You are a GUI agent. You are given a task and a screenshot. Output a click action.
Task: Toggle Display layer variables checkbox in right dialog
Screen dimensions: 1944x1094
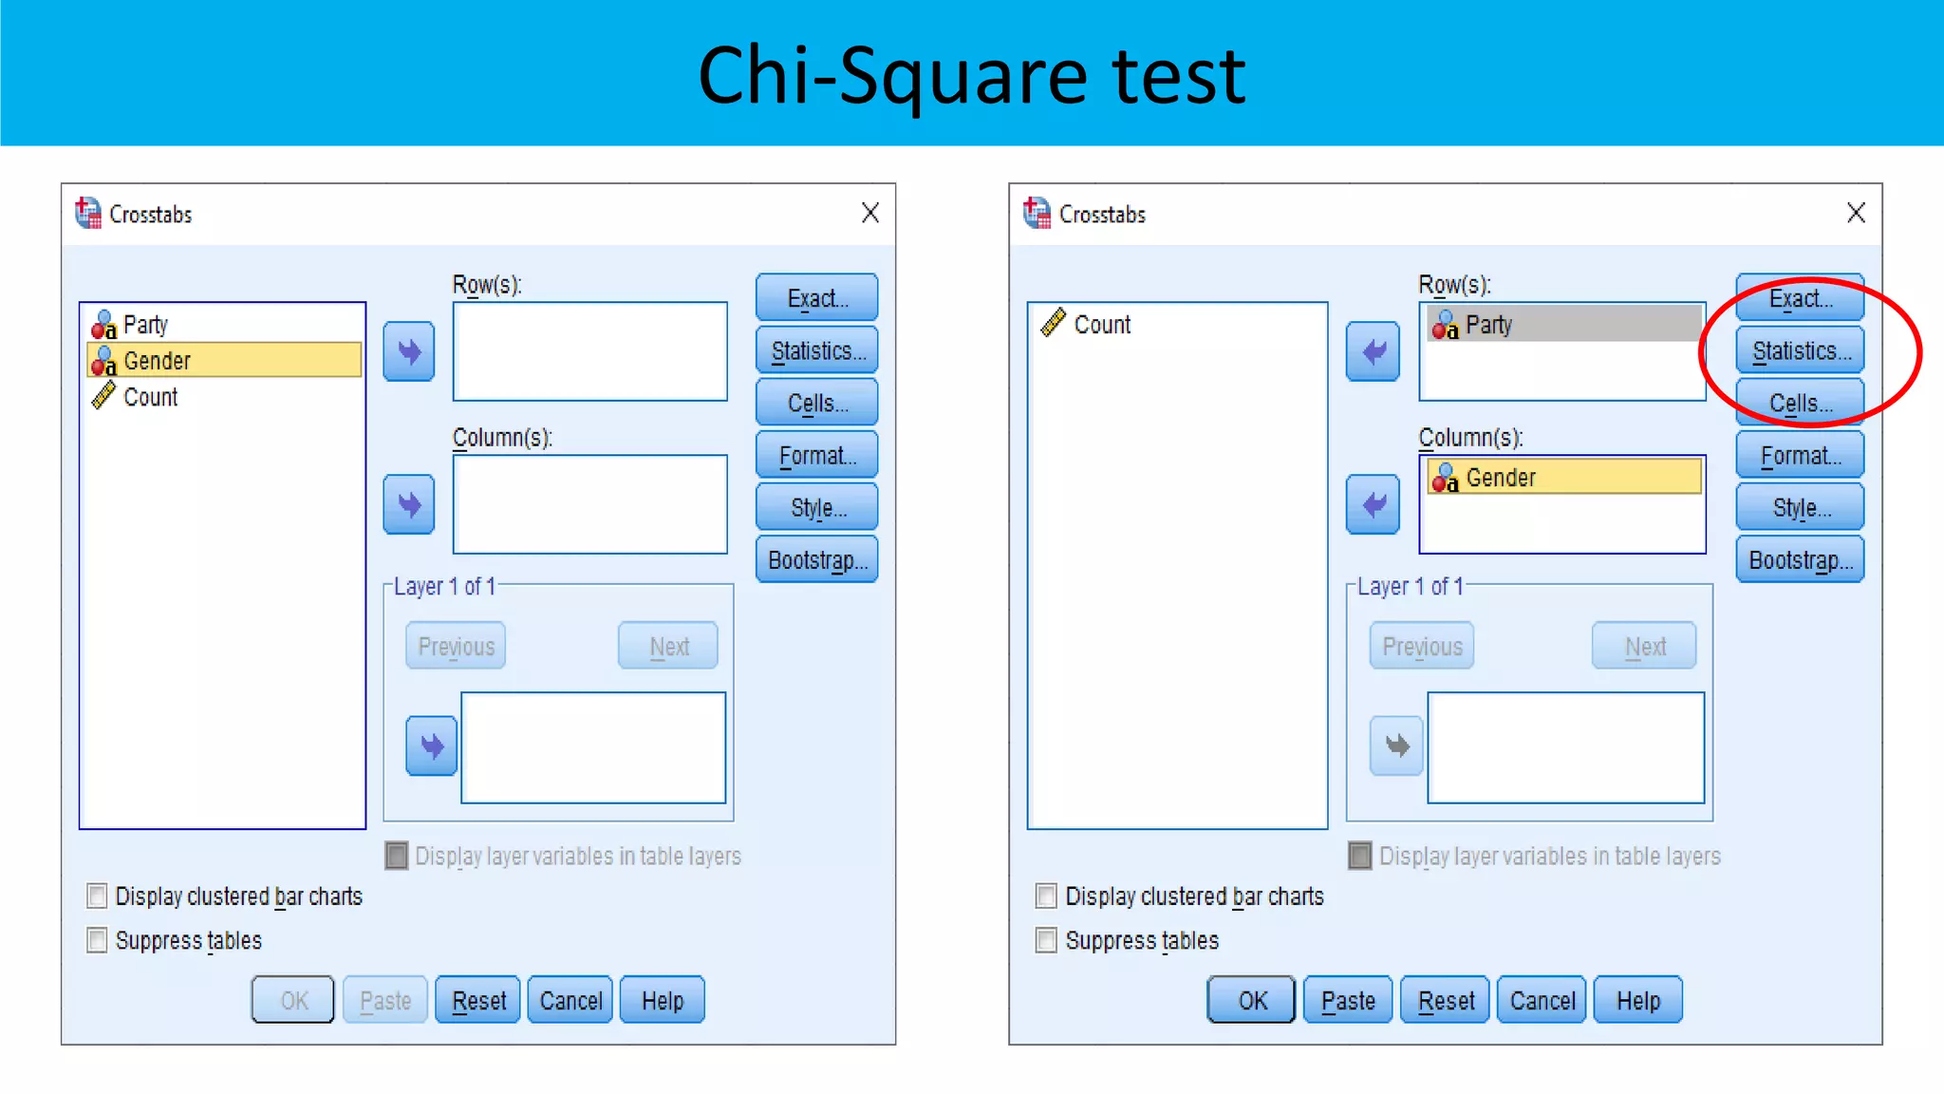[x=1359, y=856]
